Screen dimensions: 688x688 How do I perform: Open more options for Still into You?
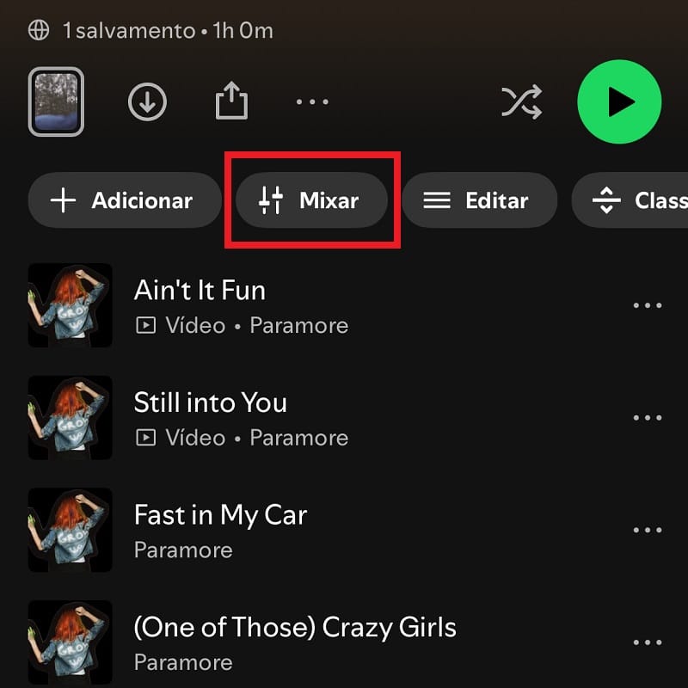tap(648, 418)
